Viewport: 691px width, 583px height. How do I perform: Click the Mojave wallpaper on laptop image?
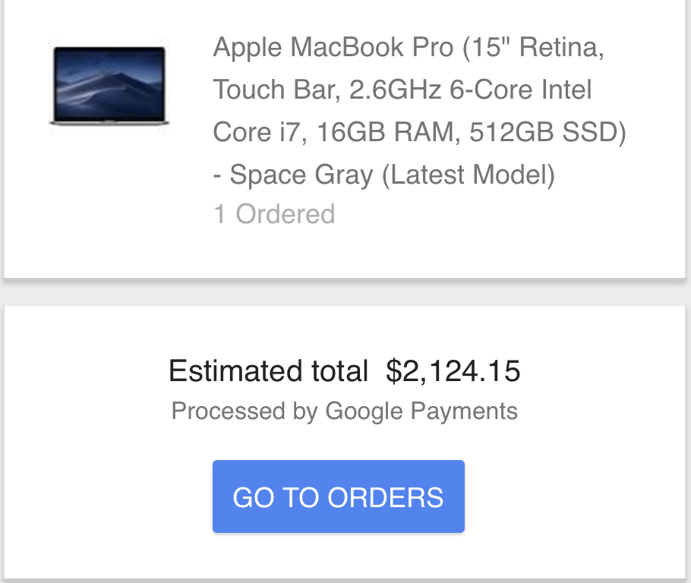coord(109,83)
